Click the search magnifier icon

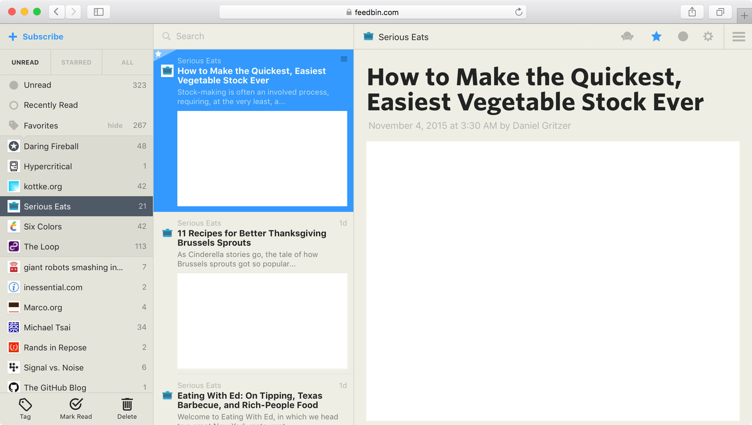click(x=166, y=36)
